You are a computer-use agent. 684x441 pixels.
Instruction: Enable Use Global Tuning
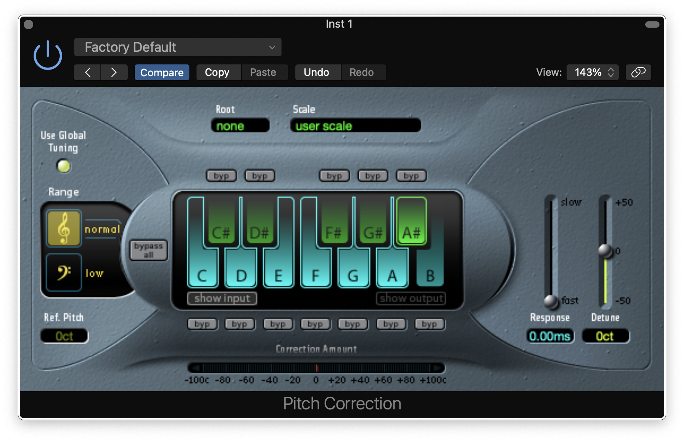[x=63, y=166]
